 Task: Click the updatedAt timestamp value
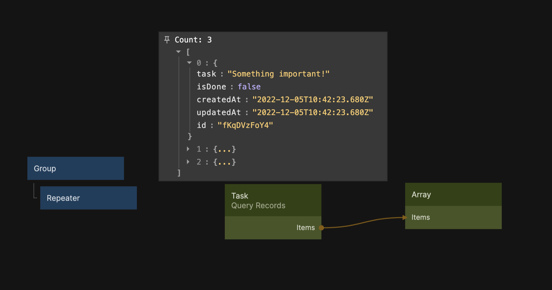point(312,113)
